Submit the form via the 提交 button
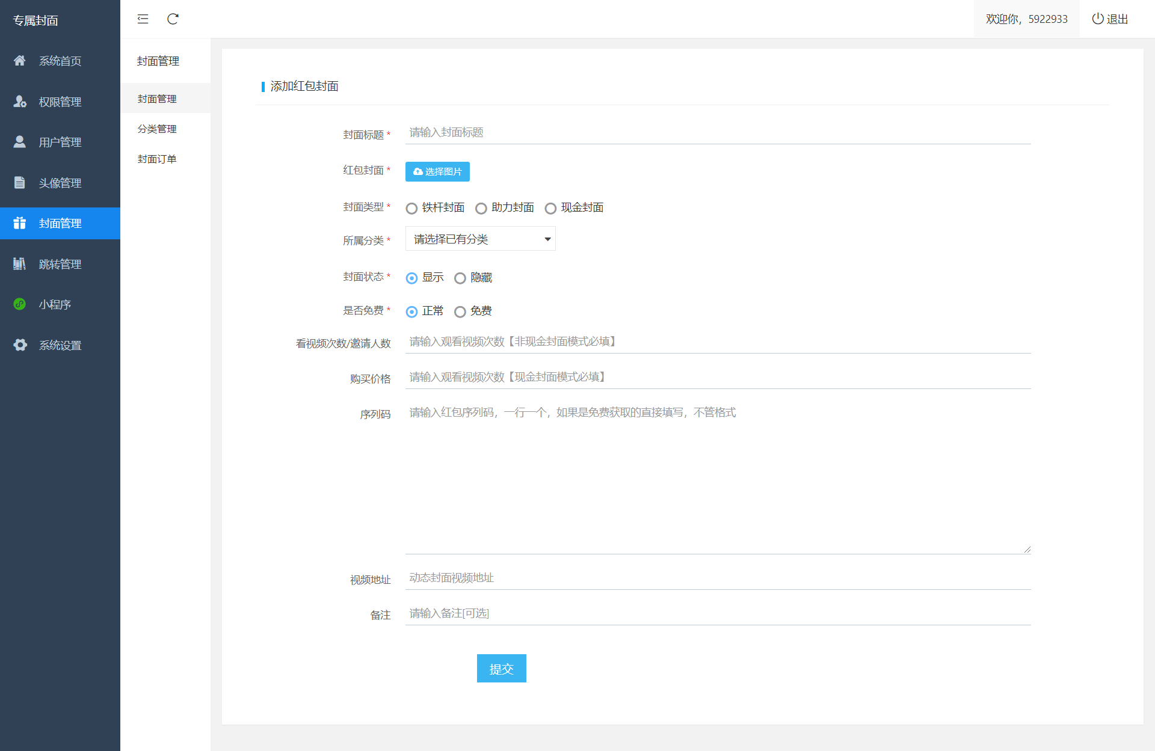 point(501,668)
